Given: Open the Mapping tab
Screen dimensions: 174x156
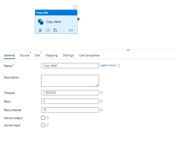Looking at the screenshot, I should [x=51, y=55].
